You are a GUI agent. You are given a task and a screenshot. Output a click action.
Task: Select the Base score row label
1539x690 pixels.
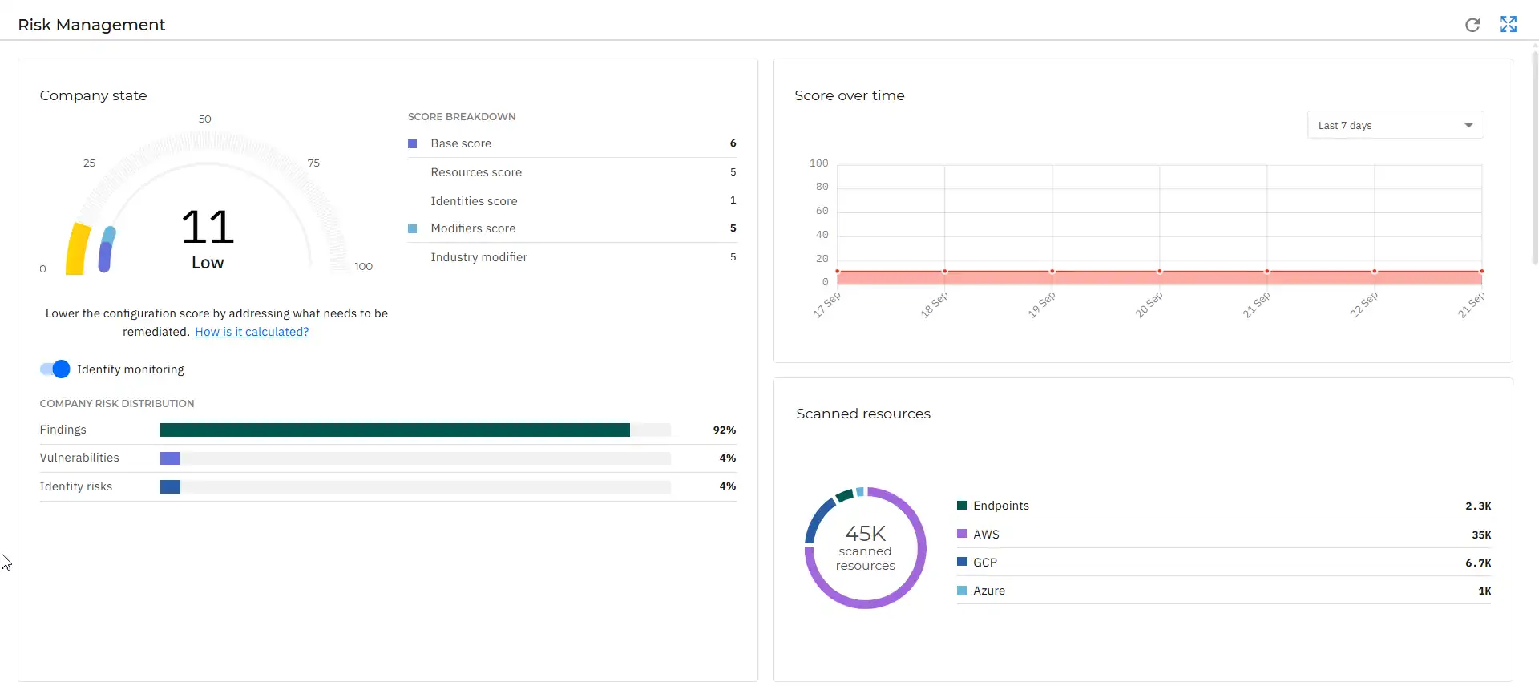[x=461, y=143]
